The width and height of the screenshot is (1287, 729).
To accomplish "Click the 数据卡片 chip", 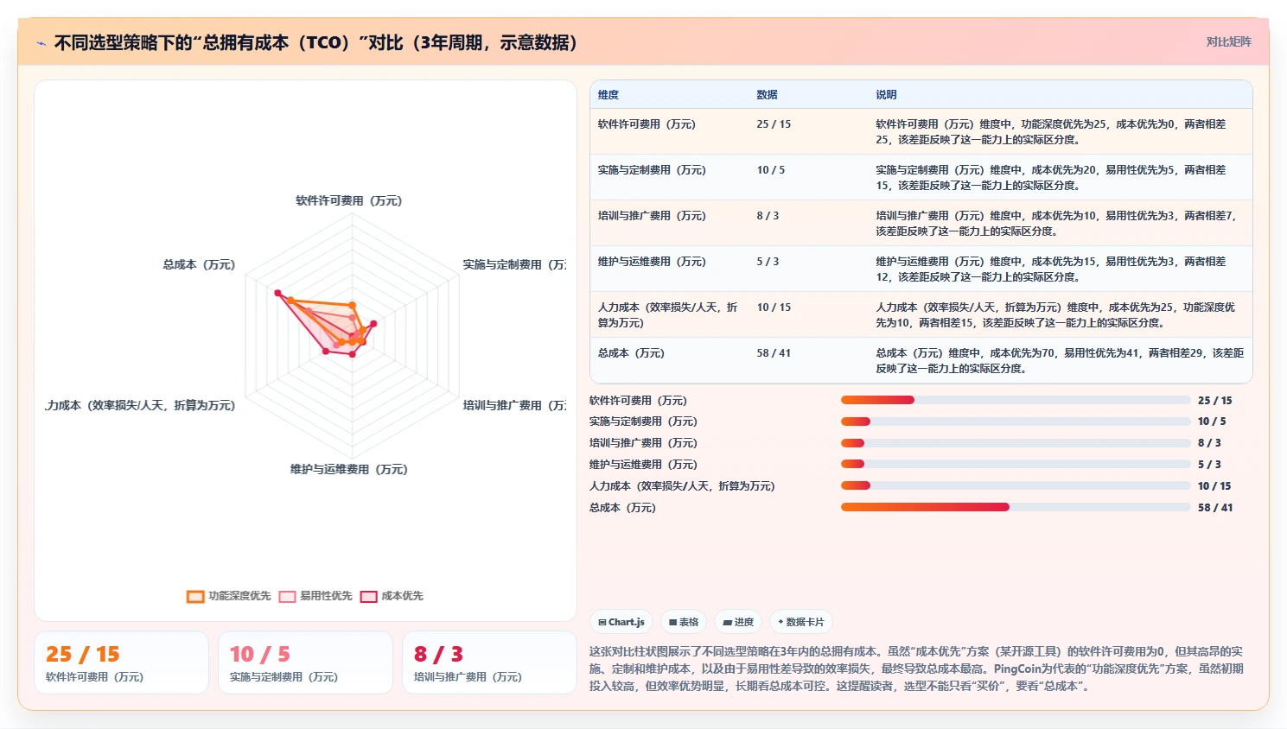I will point(800,622).
